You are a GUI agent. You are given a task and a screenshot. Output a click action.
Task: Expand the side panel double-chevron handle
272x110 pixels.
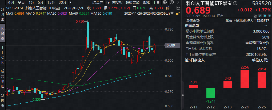pos(183,95)
